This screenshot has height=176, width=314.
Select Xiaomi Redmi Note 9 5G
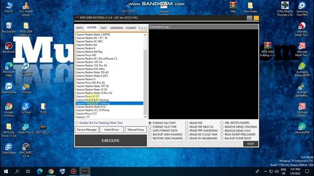pos(109,107)
